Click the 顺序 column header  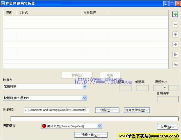[10, 13]
